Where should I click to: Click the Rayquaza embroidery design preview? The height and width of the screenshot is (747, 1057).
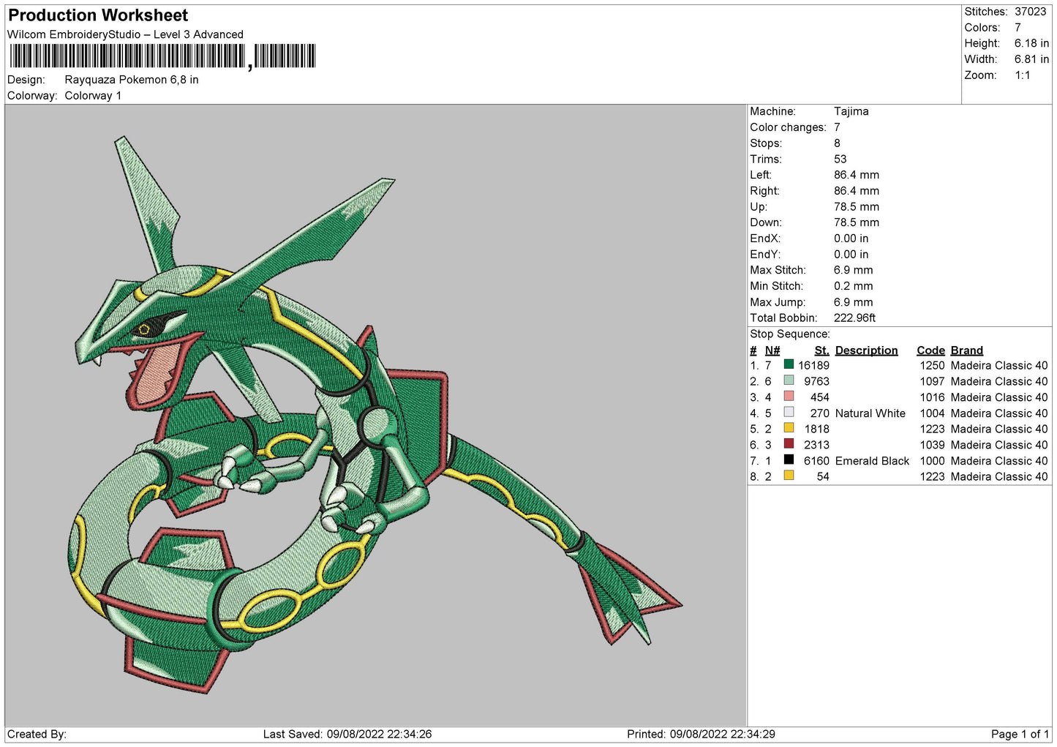[375, 413]
